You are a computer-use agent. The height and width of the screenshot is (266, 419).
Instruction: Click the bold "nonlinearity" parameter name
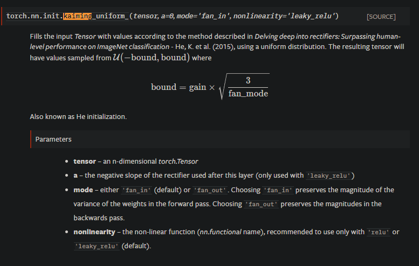click(x=94, y=232)
